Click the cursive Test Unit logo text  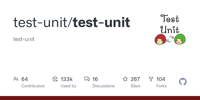(170, 24)
